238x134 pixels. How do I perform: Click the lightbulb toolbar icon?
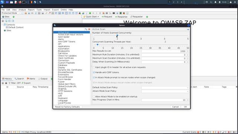pyautogui.click(x=87, y=13)
